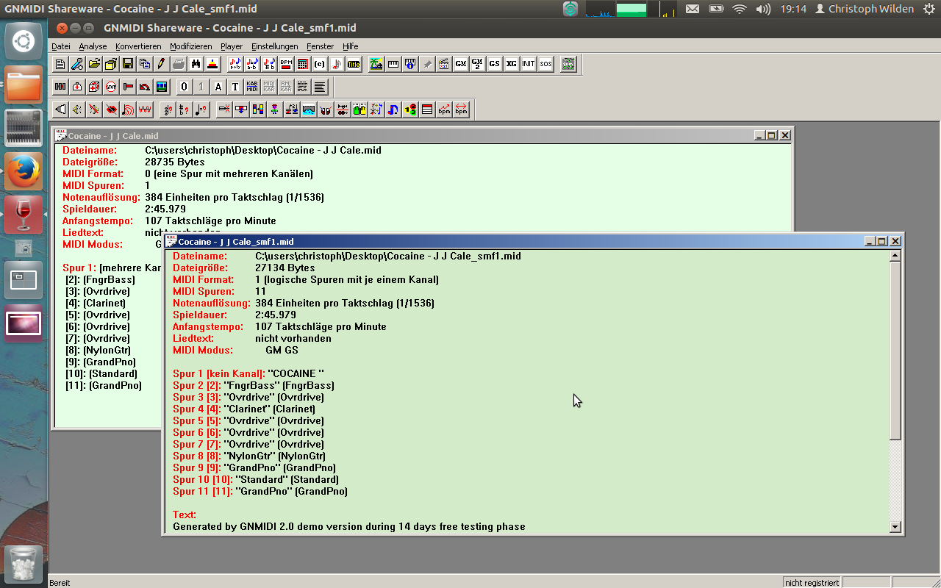Screen dimensions: 941x588
Task: Click the keyboard with info icon
Action: click(409, 64)
